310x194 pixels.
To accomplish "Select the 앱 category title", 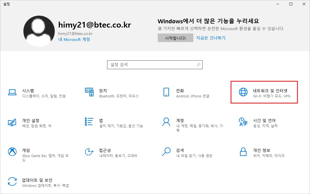I will pyautogui.click(x=101, y=120).
